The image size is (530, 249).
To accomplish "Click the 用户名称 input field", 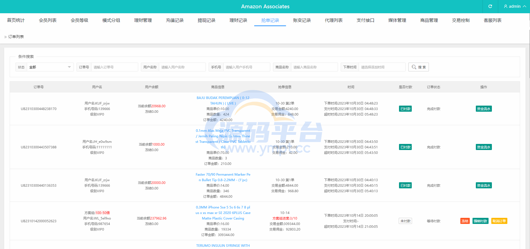I will point(182,67).
